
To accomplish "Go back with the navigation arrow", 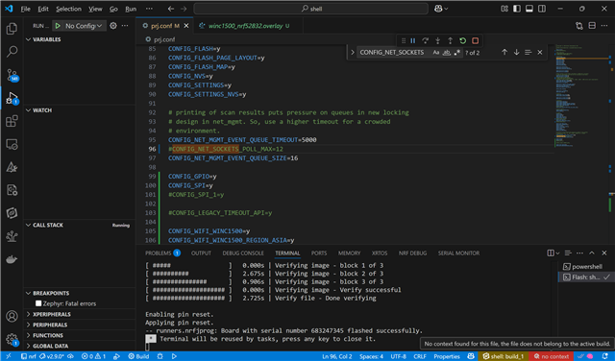I will click(171, 9).
